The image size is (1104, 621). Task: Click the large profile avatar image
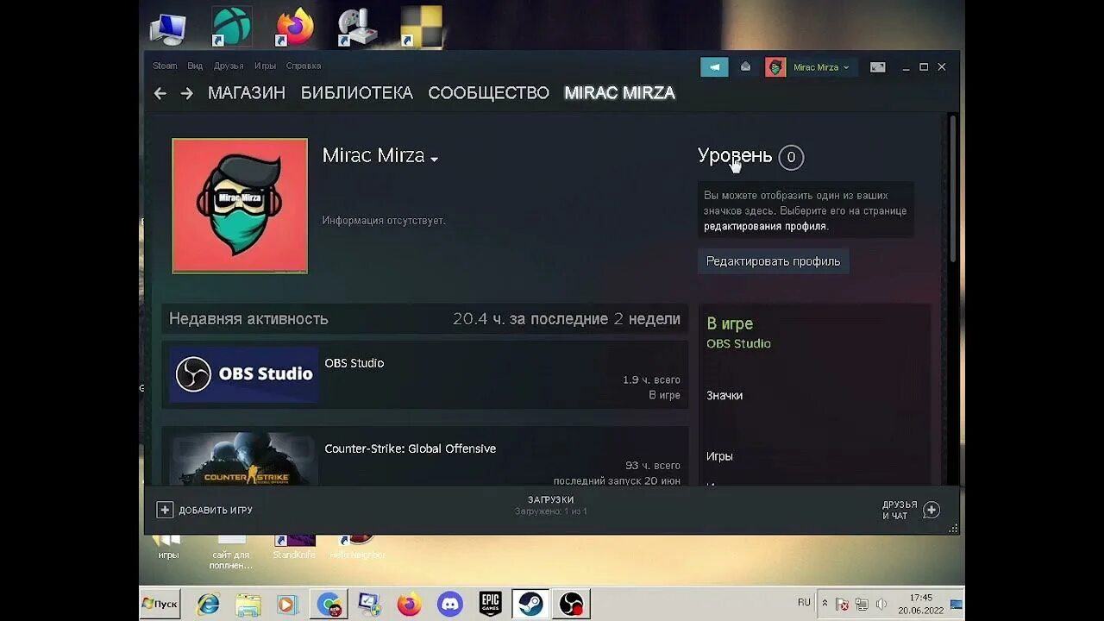pyautogui.click(x=240, y=206)
